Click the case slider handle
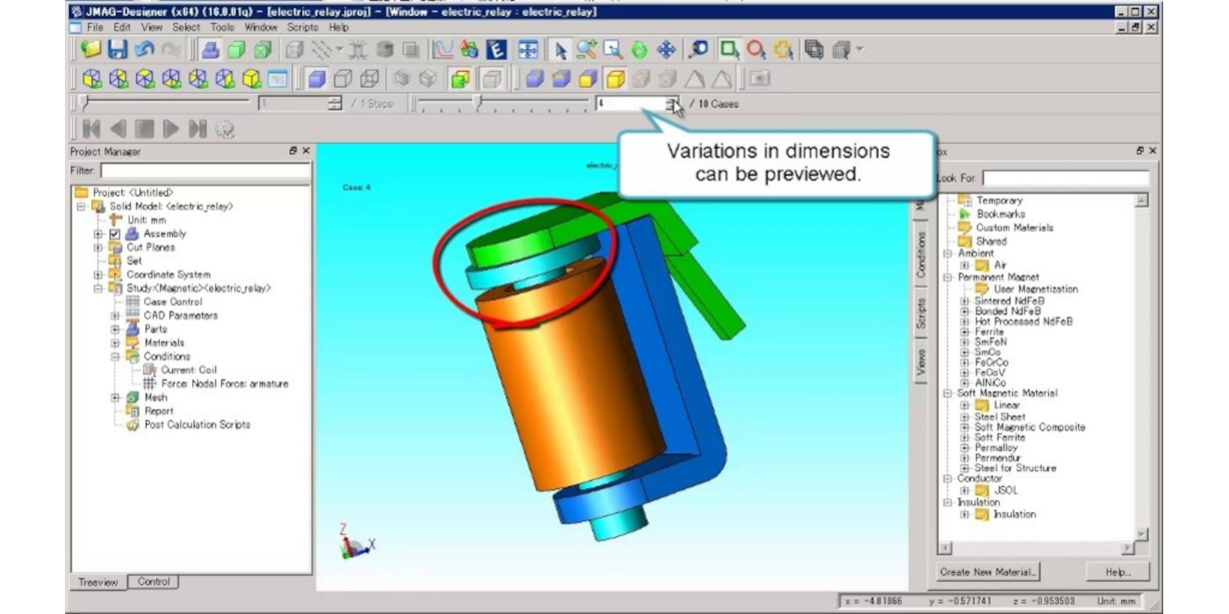 (478, 104)
